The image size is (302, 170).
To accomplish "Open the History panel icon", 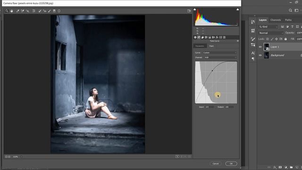I will pos(253,22).
